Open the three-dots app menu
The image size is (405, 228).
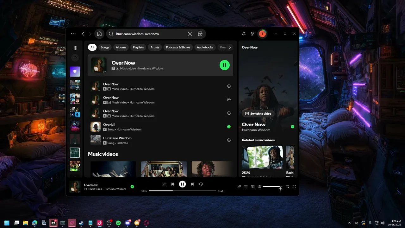(x=73, y=34)
